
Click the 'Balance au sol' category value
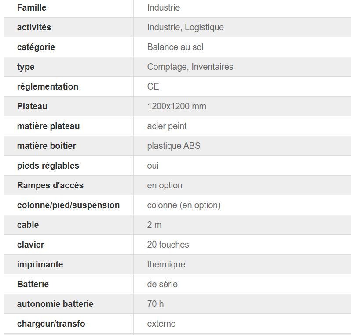click(x=175, y=47)
